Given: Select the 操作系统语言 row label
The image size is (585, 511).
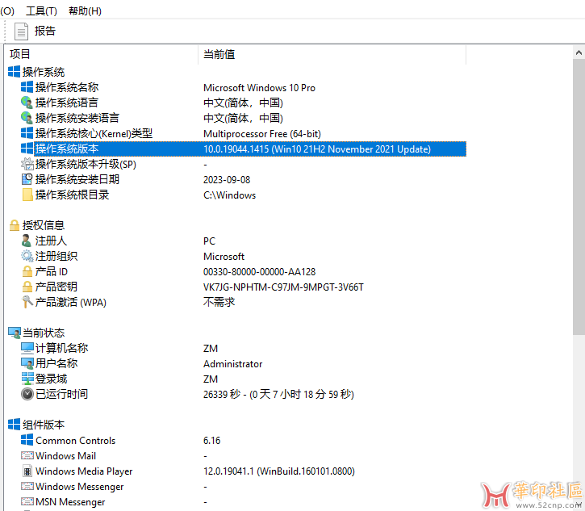Looking at the screenshot, I should pos(67,103).
